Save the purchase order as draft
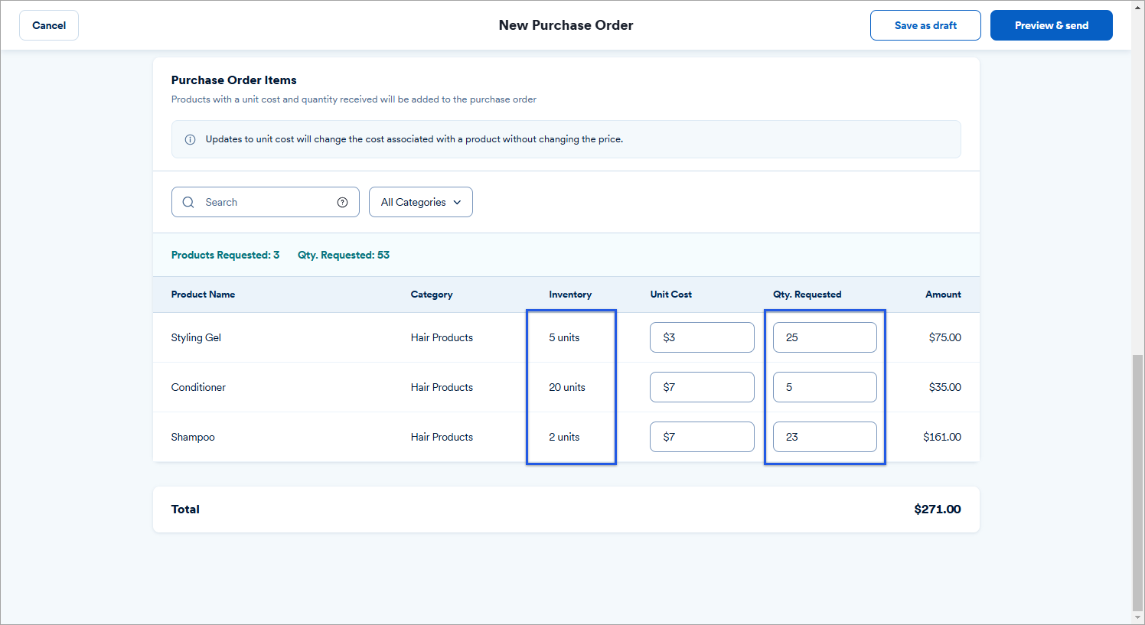Screen dimensions: 1145x625 [925, 25]
